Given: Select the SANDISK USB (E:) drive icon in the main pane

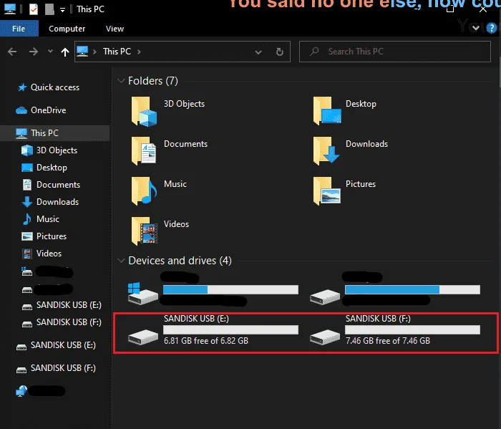Looking at the screenshot, I should point(143,337).
